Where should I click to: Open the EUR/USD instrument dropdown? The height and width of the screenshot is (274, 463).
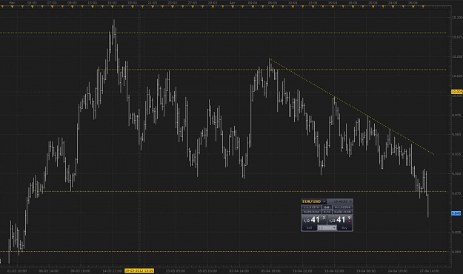pyautogui.click(x=324, y=201)
